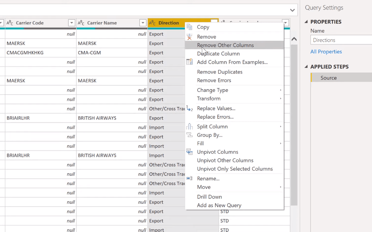Click the query Name input field
Image resolution: width=372 pixels, height=232 pixels.
[341, 40]
